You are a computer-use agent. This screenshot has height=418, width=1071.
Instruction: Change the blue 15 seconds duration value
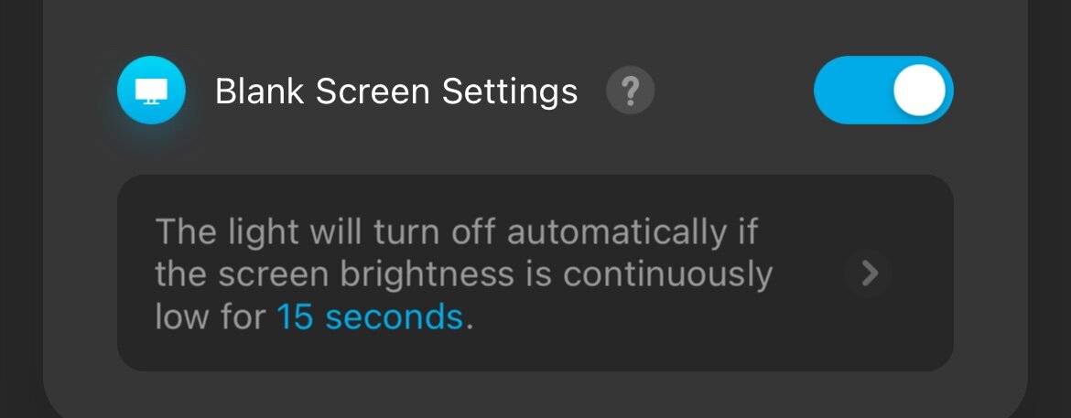[x=369, y=317]
